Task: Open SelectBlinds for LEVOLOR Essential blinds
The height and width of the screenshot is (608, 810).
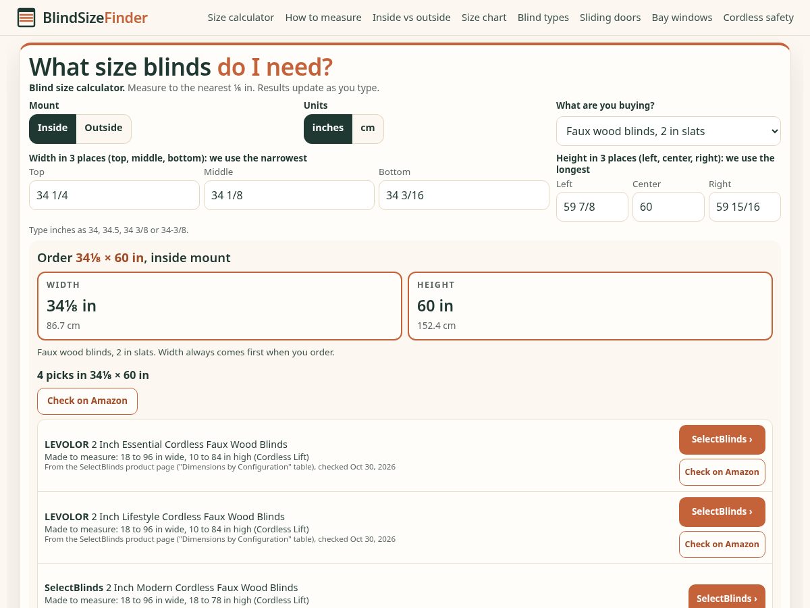Action: [722, 440]
